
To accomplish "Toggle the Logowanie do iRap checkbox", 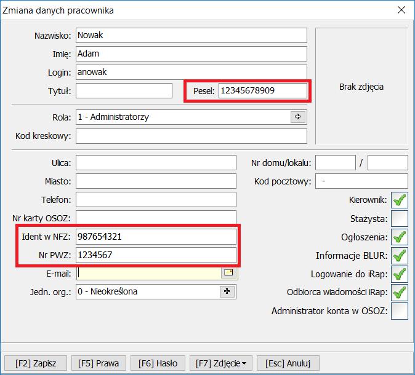I will click(400, 274).
